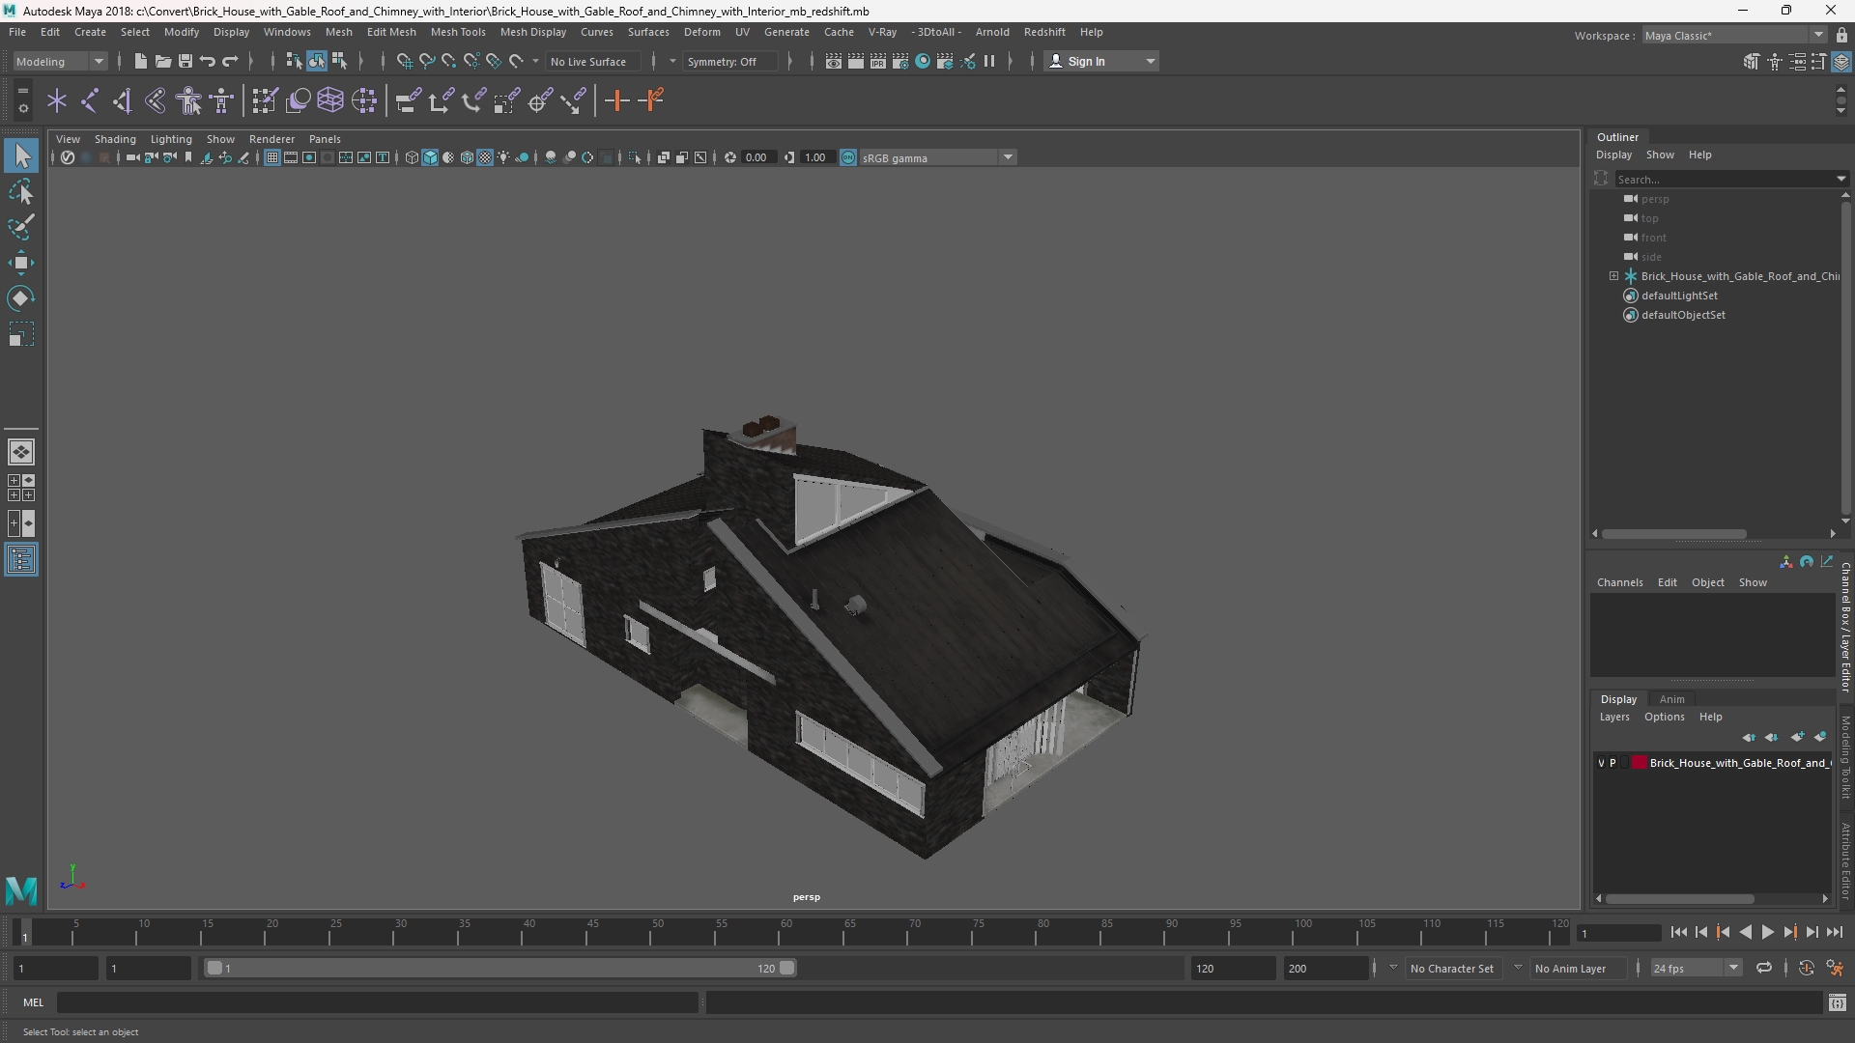Expand Brick_House group in Outliner
This screenshot has height=1043, width=1855.
(1613, 276)
